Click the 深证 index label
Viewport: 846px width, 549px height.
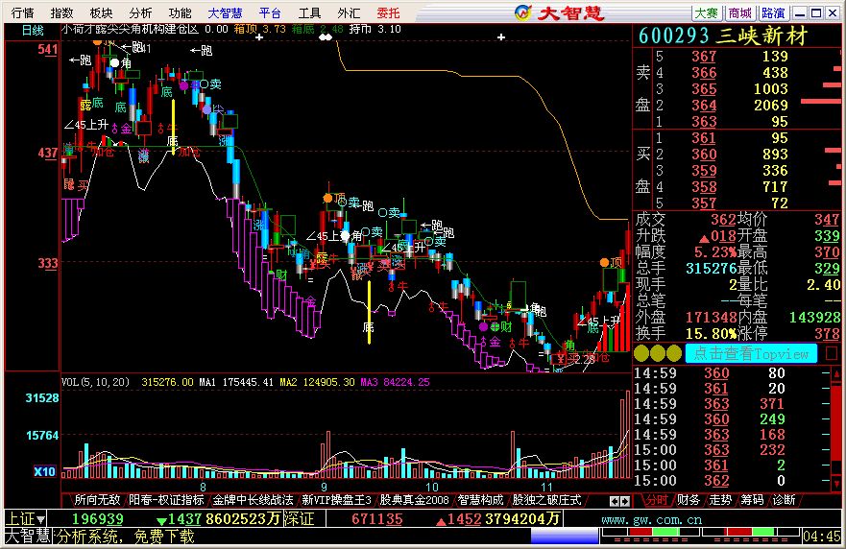pyautogui.click(x=300, y=519)
